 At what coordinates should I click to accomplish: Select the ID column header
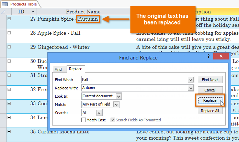pyautogui.click(x=24, y=12)
